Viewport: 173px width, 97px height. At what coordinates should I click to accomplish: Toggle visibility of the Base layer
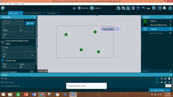click(157, 82)
